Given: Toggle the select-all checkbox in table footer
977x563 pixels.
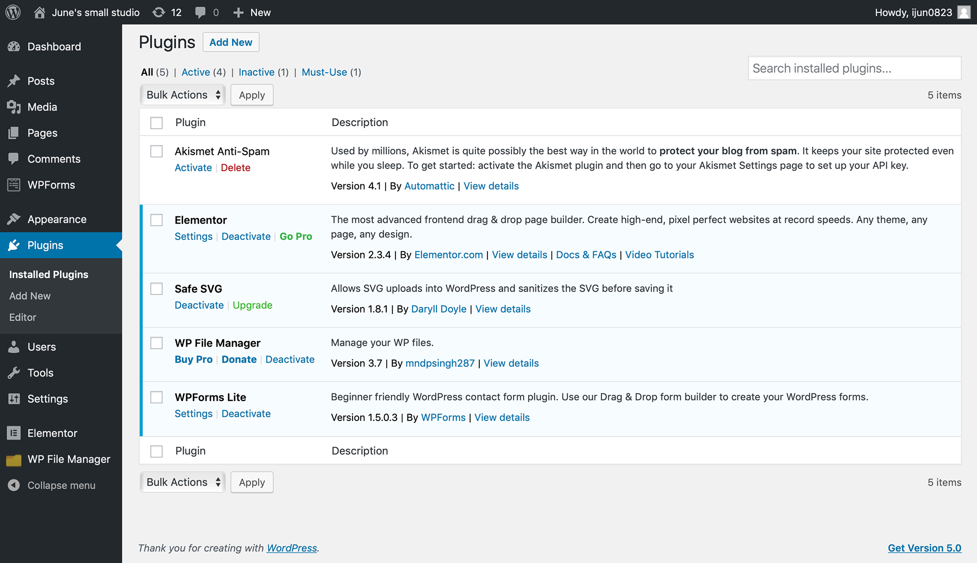Looking at the screenshot, I should point(157,452).
